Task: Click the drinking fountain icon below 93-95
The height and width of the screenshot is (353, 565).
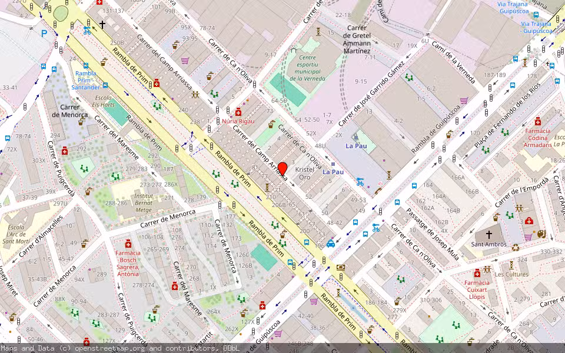Action: pyautogui.click(x=175, y=45)
